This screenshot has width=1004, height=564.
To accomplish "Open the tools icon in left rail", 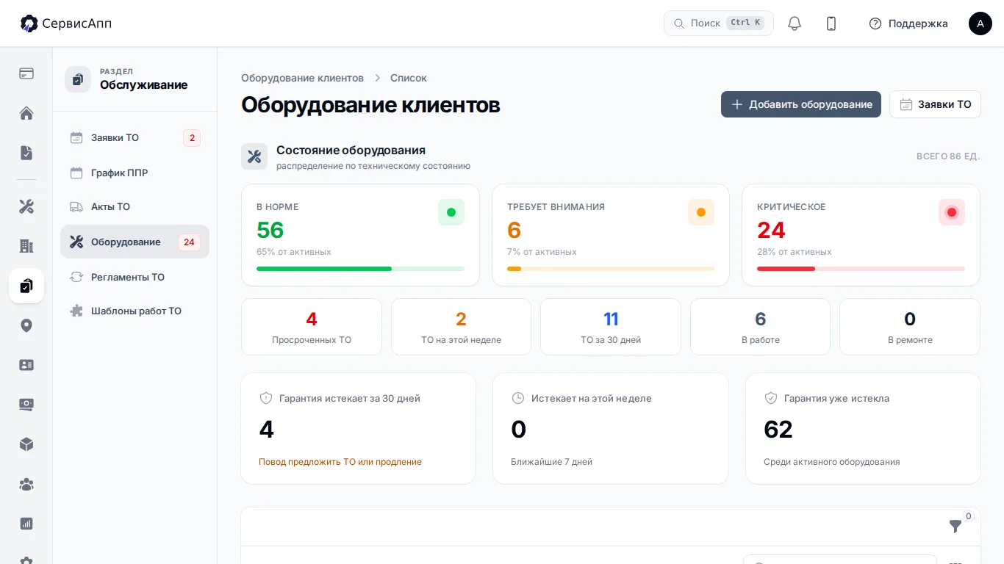I will [x=26, y=206].
